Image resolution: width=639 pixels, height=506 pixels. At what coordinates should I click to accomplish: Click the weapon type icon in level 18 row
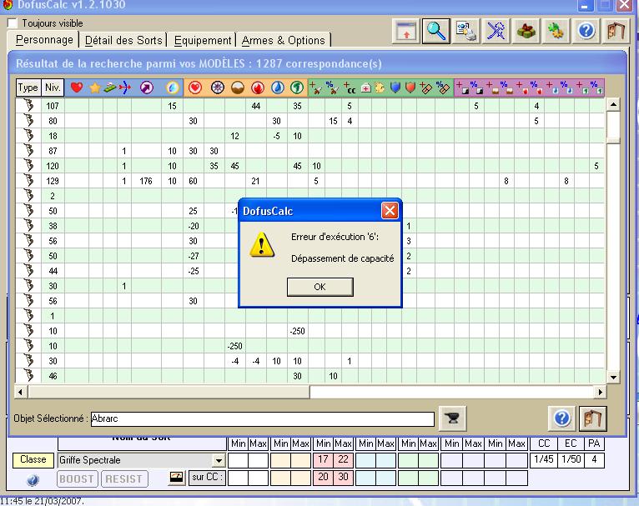(28, 136)
